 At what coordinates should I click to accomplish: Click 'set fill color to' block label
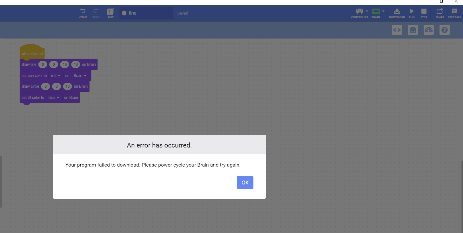pos(33,98)
